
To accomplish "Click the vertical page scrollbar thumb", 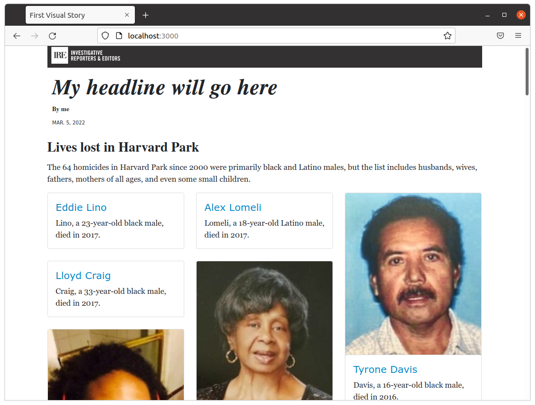I will tap(527, 72).
